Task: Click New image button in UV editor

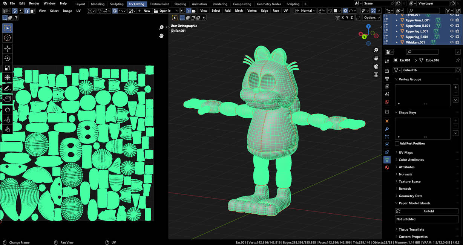Action: pos(144,11)
